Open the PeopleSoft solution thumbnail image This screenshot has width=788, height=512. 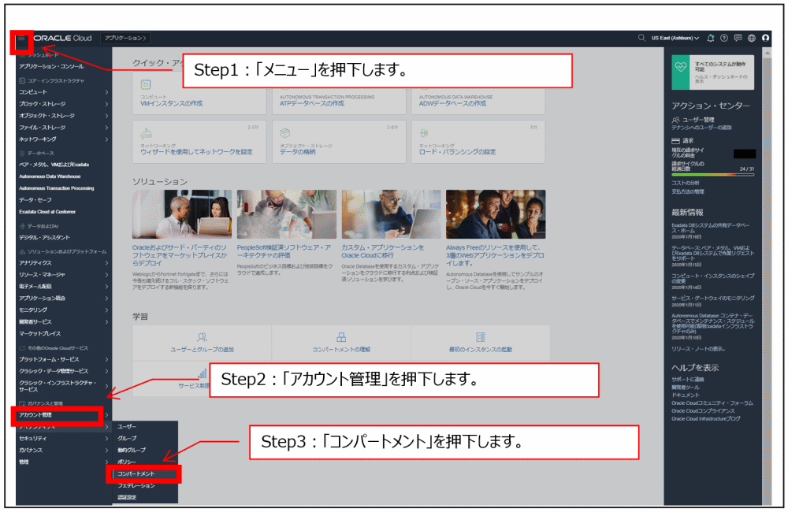pos(287,214)
